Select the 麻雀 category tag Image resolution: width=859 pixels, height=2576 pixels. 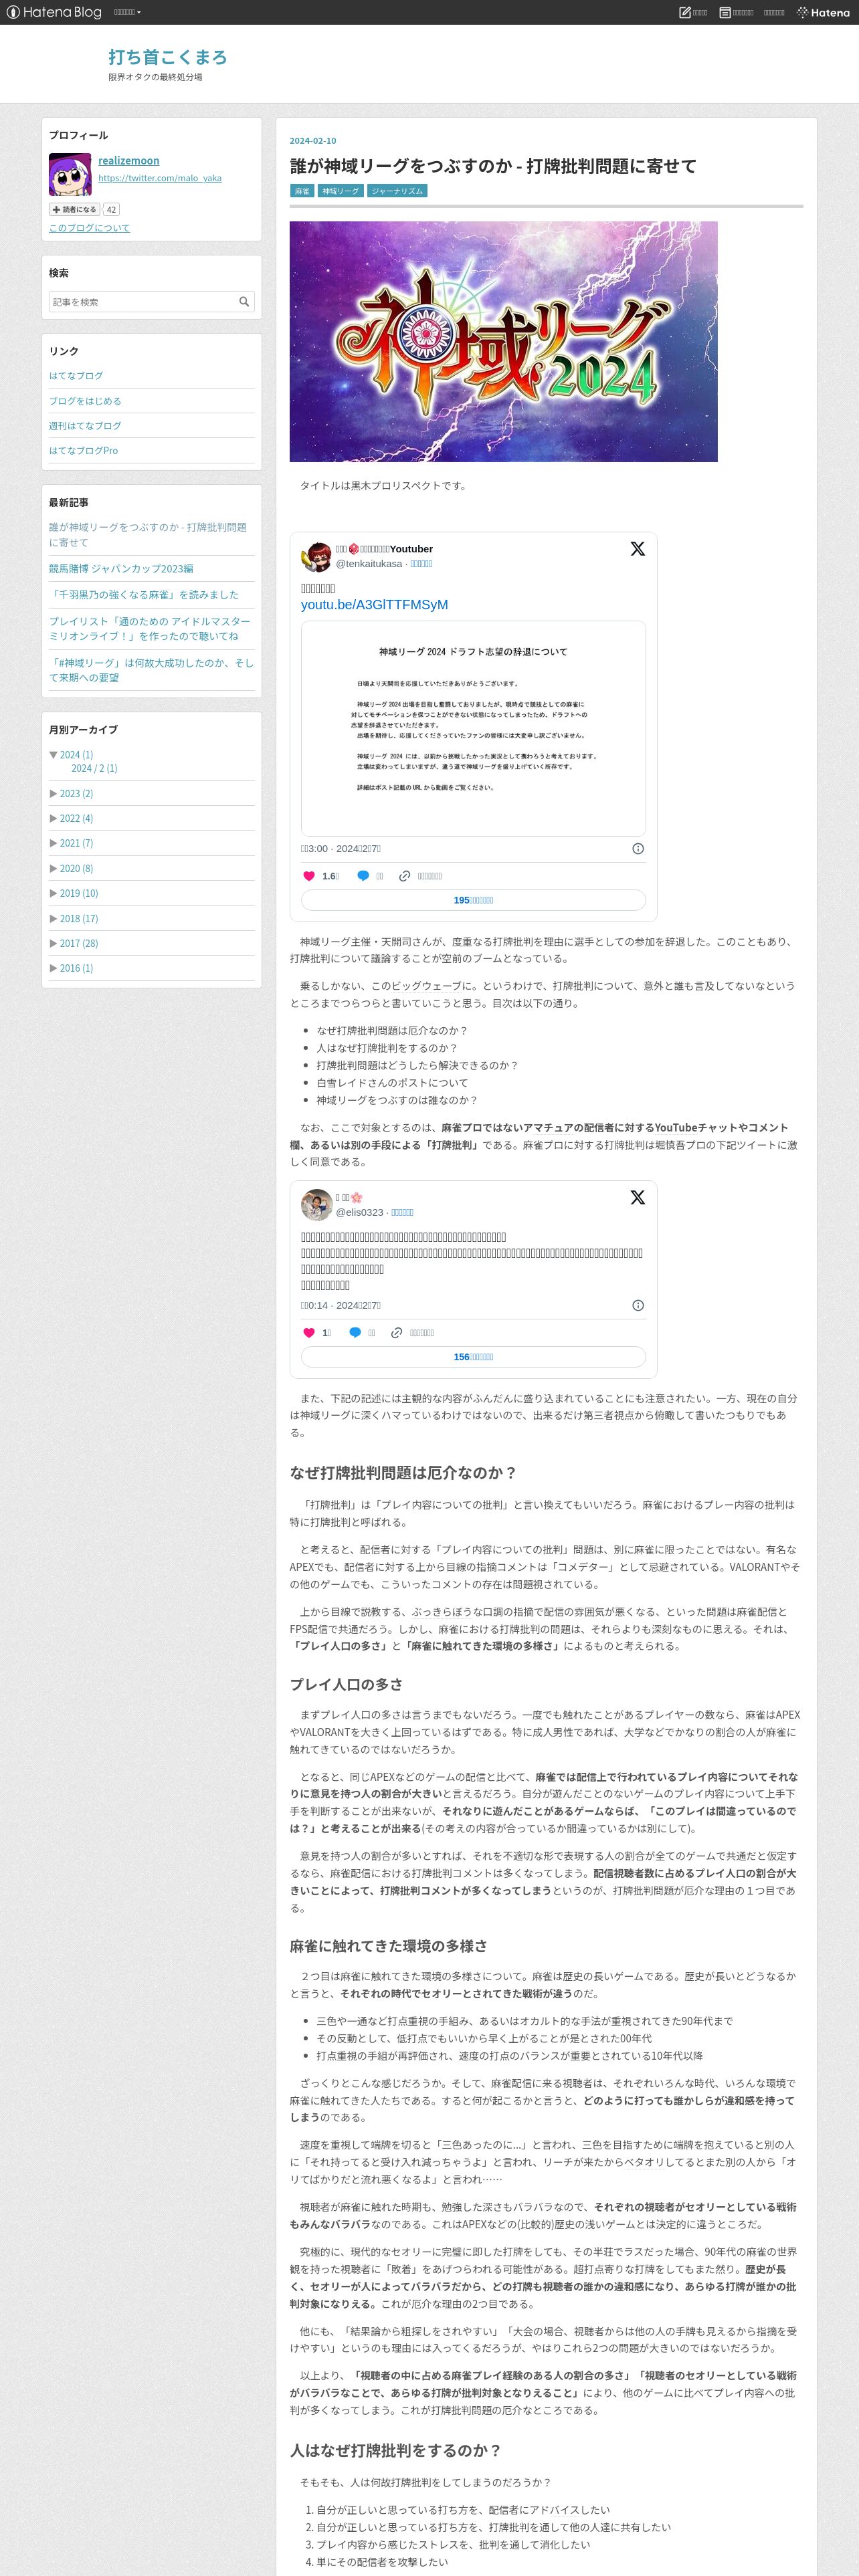pos(302,191)
